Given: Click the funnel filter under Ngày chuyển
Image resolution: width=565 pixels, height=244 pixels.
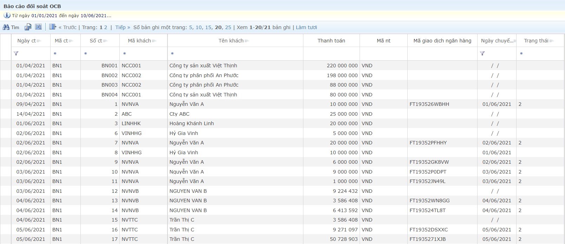Looking at the screenshot, I should (482, 54).
